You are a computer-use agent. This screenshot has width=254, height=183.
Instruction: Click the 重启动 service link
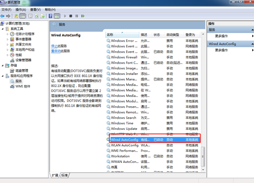[56, 51]
